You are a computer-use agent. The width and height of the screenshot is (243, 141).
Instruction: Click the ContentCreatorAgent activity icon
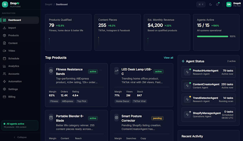click(x=187, y=86)
